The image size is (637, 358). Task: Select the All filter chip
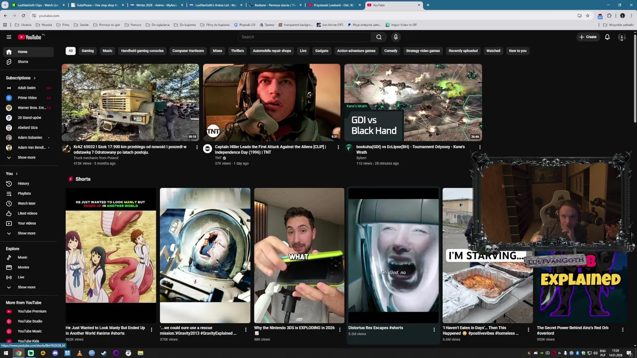click(71, 51)
